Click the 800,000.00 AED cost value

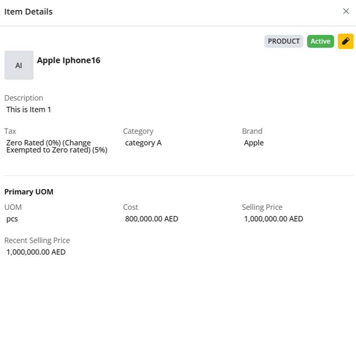point(151,219)
